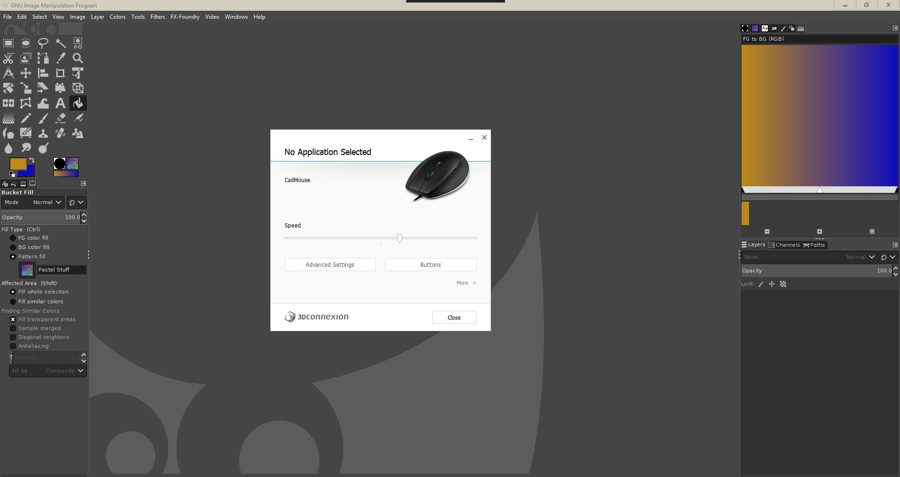The height and width of the screenshot is (477, 900).
Task: Open the Fill by Composite dropdown
Action: click(x=47, y=371)
